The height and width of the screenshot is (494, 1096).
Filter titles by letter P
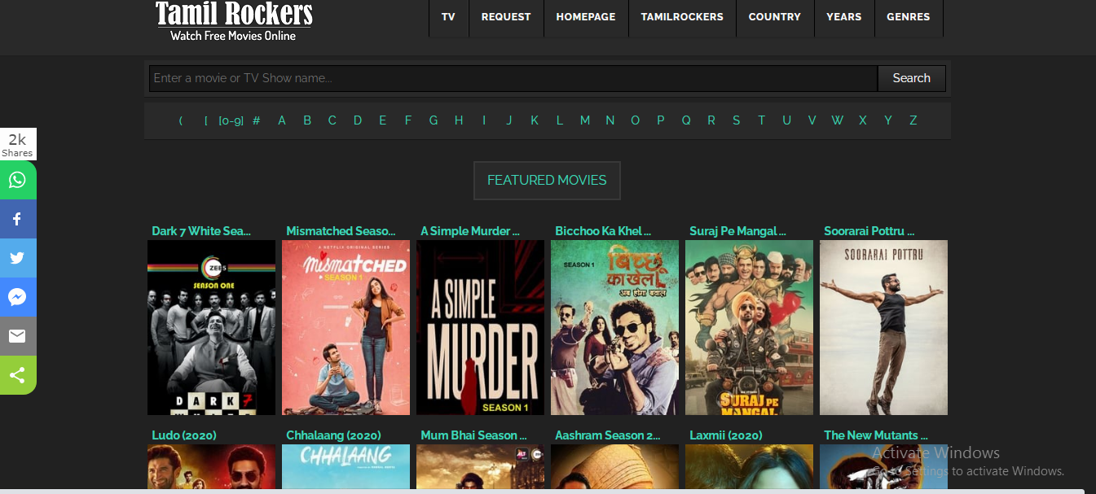pos(661,120)
